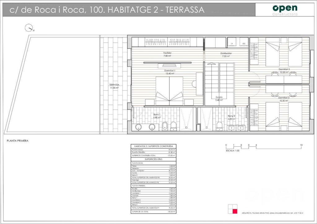
Task: Click the Escala 1:50 scale label
Action: [233, 151]
